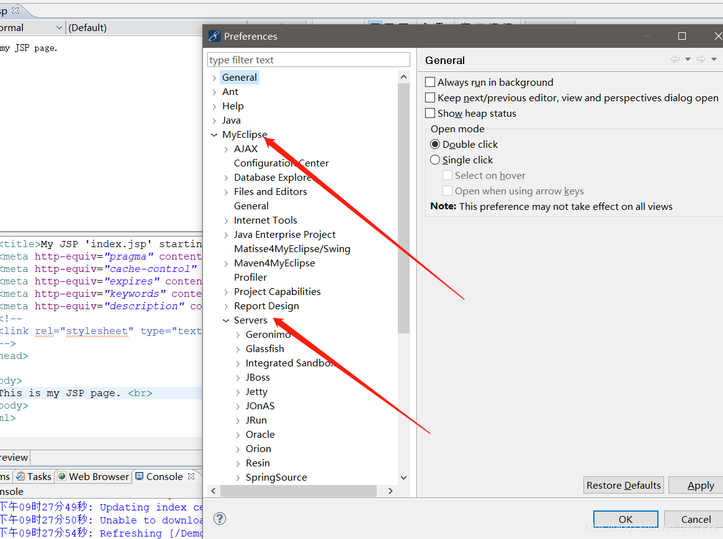The width and height of the screenshot is (723, 539).
Task: Select Resin server item
Action: pyautogui.click(x=258, y=463)
